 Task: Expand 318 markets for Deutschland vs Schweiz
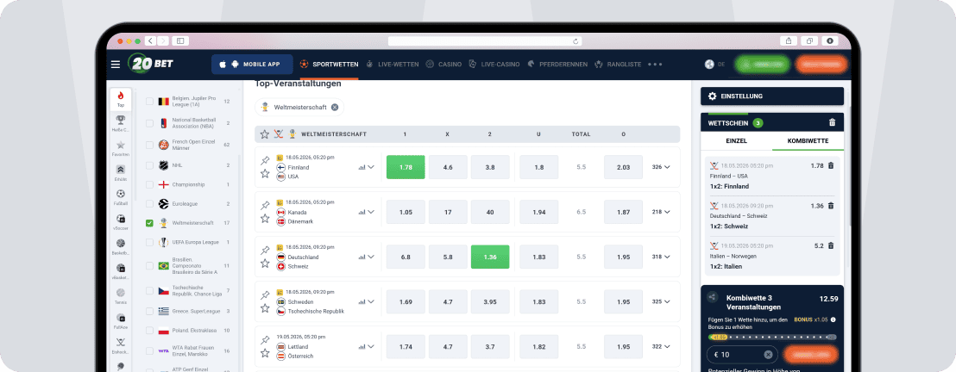click(661, 257)
